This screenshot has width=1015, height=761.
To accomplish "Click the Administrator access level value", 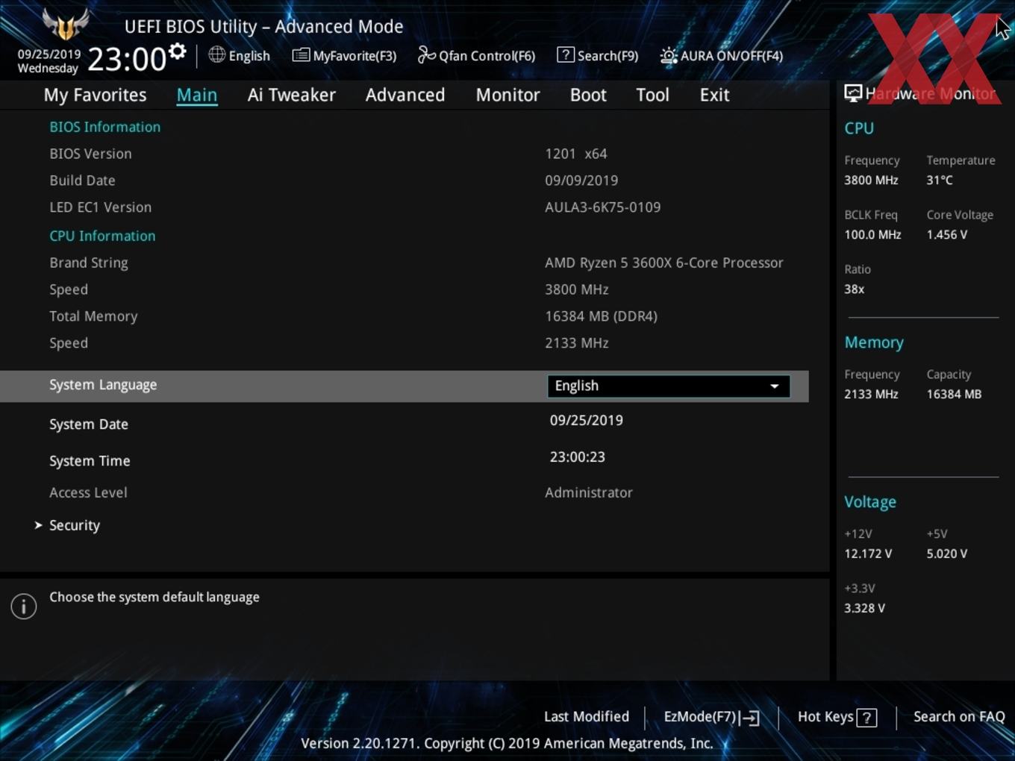I will click(x=589, y=492).
